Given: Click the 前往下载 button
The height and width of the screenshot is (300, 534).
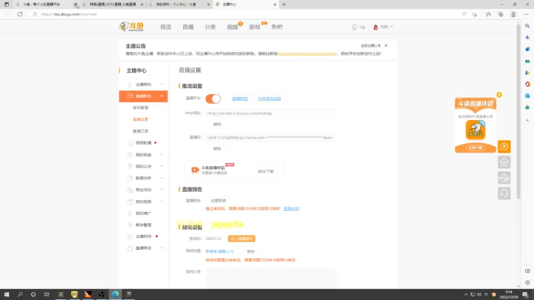Looking at the screenshot, I should pos(266,171).
